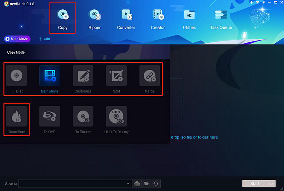Image resolution: width=284 pixels, height=191 pixels.
Task: Switch to the Creator module
Action: click(x=158, y=19)
